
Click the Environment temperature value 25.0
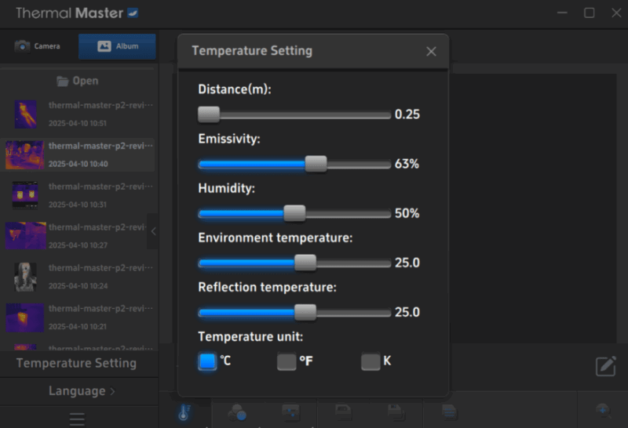coord(407,263)
